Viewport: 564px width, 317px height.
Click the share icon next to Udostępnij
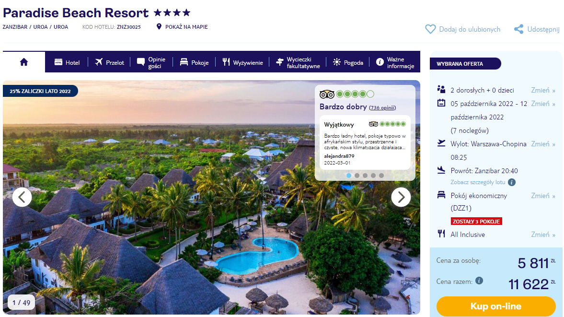click(518, 29)
